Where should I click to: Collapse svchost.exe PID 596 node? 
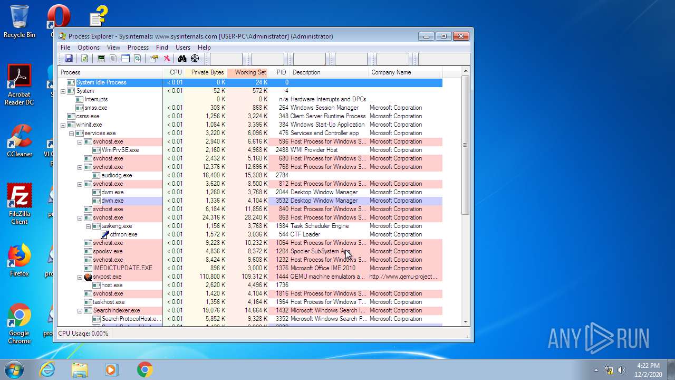click(x=80, y=141)
